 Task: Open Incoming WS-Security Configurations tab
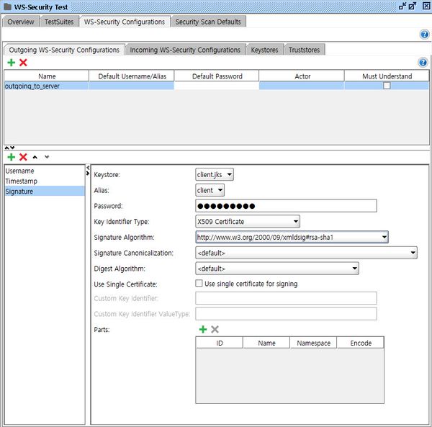pyautogui.click(x=185, y=50)
